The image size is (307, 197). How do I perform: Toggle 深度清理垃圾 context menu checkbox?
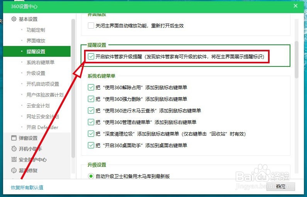click(x=91, y=134)
